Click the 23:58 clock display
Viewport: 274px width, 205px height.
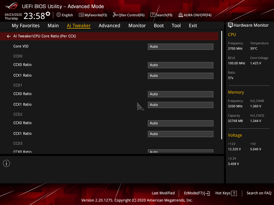tap(34, 16)
